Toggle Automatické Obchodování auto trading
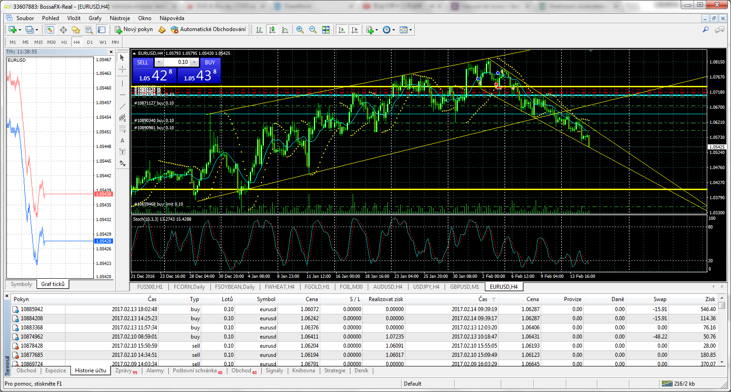731x392 pixels. click(208, 30)
